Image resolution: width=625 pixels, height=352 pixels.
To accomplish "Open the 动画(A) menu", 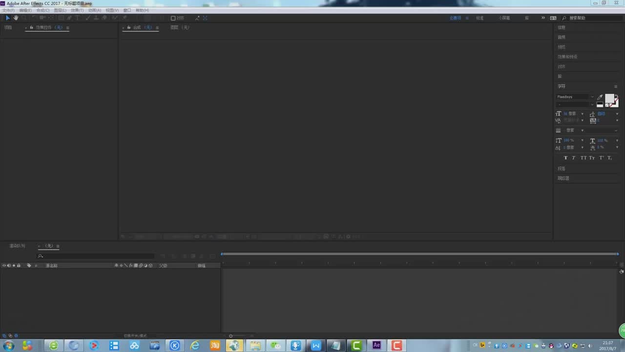I will point(95,10).
